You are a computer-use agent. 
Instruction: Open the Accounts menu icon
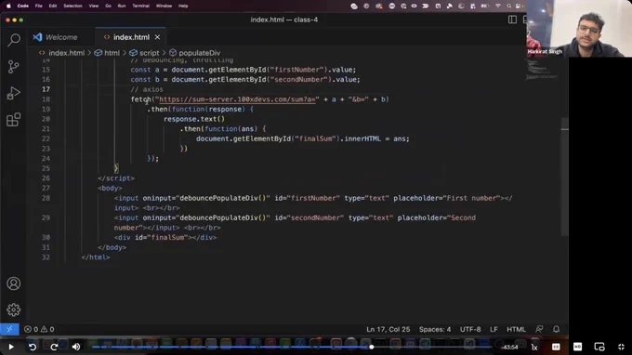click(x=13, y=283)
